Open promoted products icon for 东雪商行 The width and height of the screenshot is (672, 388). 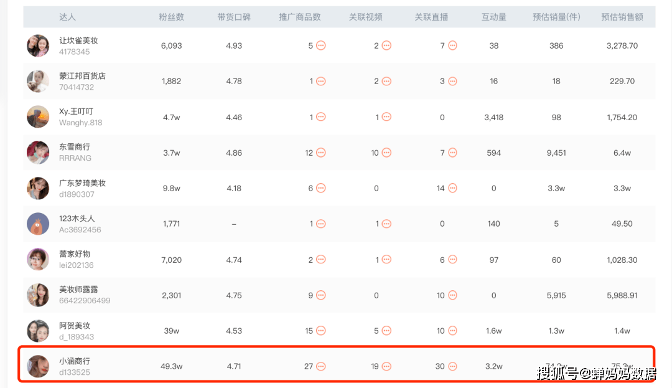click(320, 153)
